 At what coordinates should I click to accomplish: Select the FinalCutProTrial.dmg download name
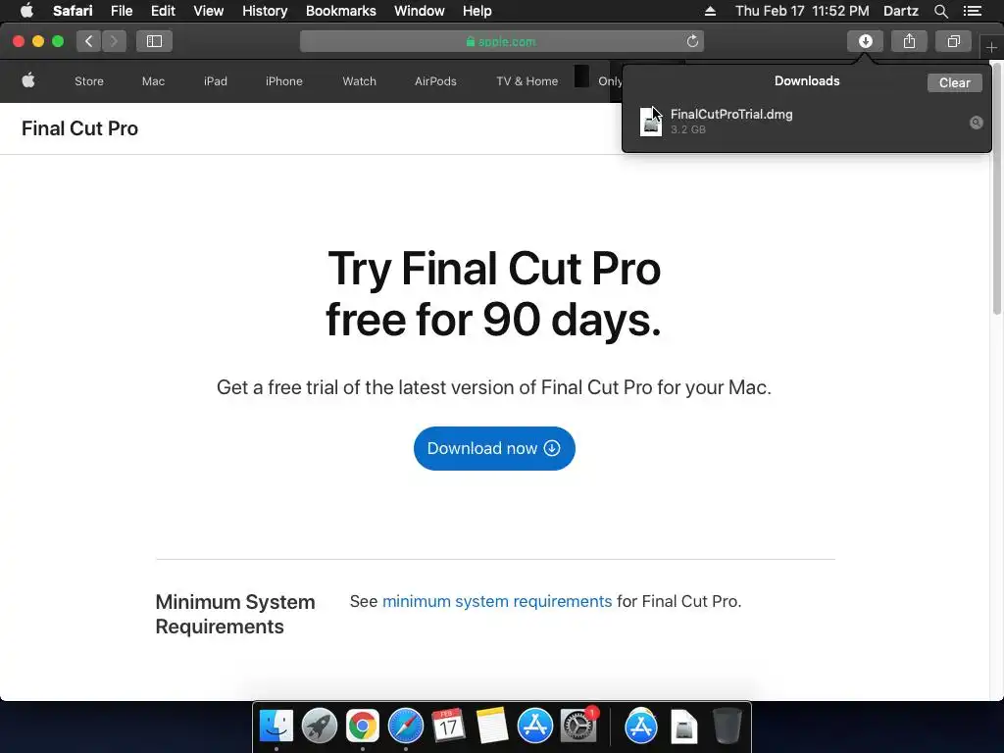(731, 114)
